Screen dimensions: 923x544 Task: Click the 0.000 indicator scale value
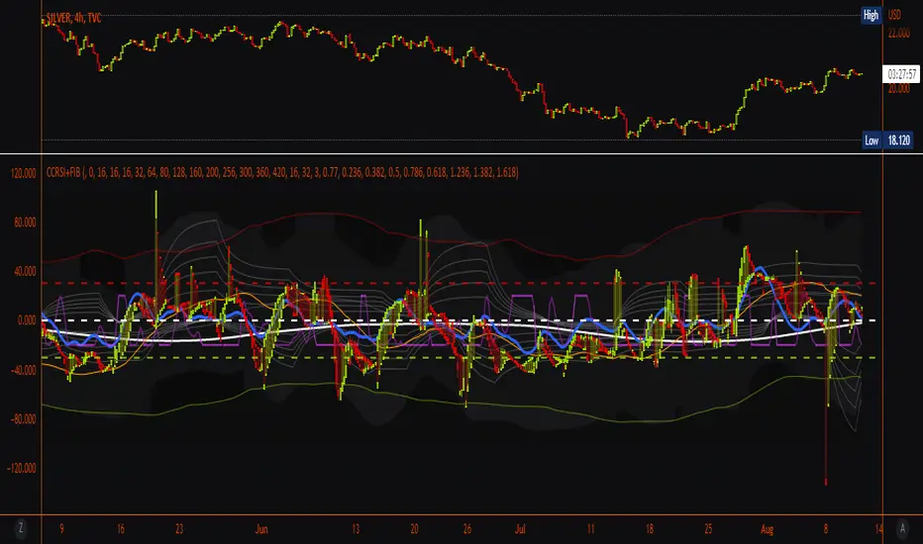27,320
